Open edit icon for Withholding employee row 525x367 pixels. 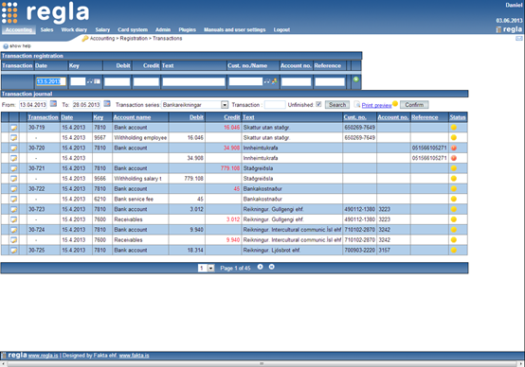(13, 137)
